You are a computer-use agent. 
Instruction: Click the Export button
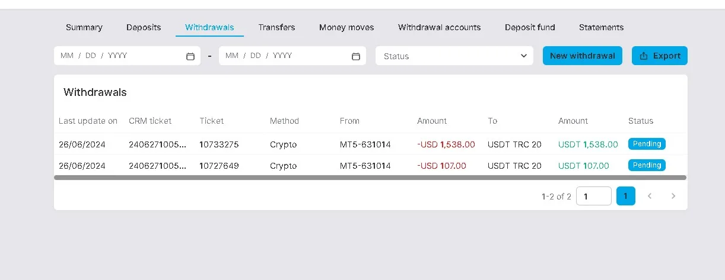pos(660,56)
